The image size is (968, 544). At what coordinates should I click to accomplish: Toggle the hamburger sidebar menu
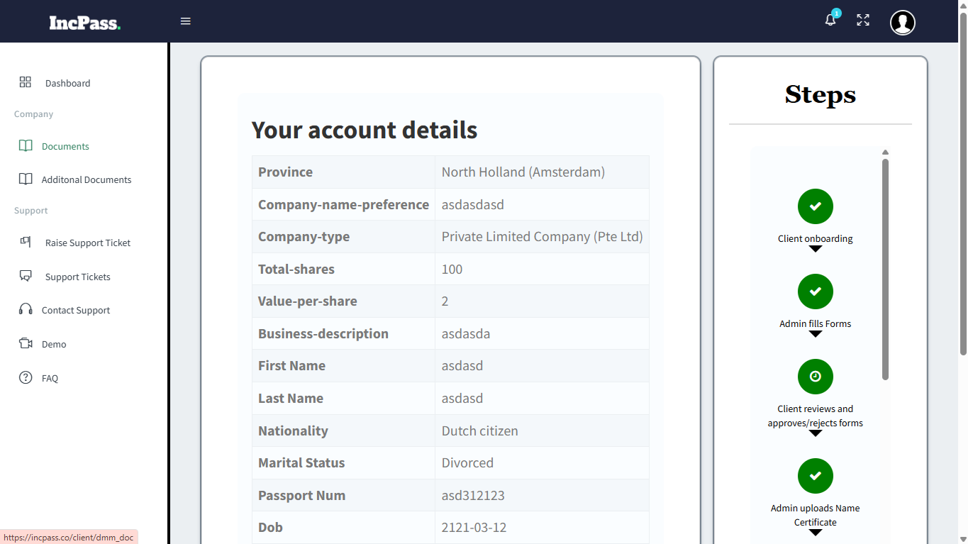pos(186,21)
